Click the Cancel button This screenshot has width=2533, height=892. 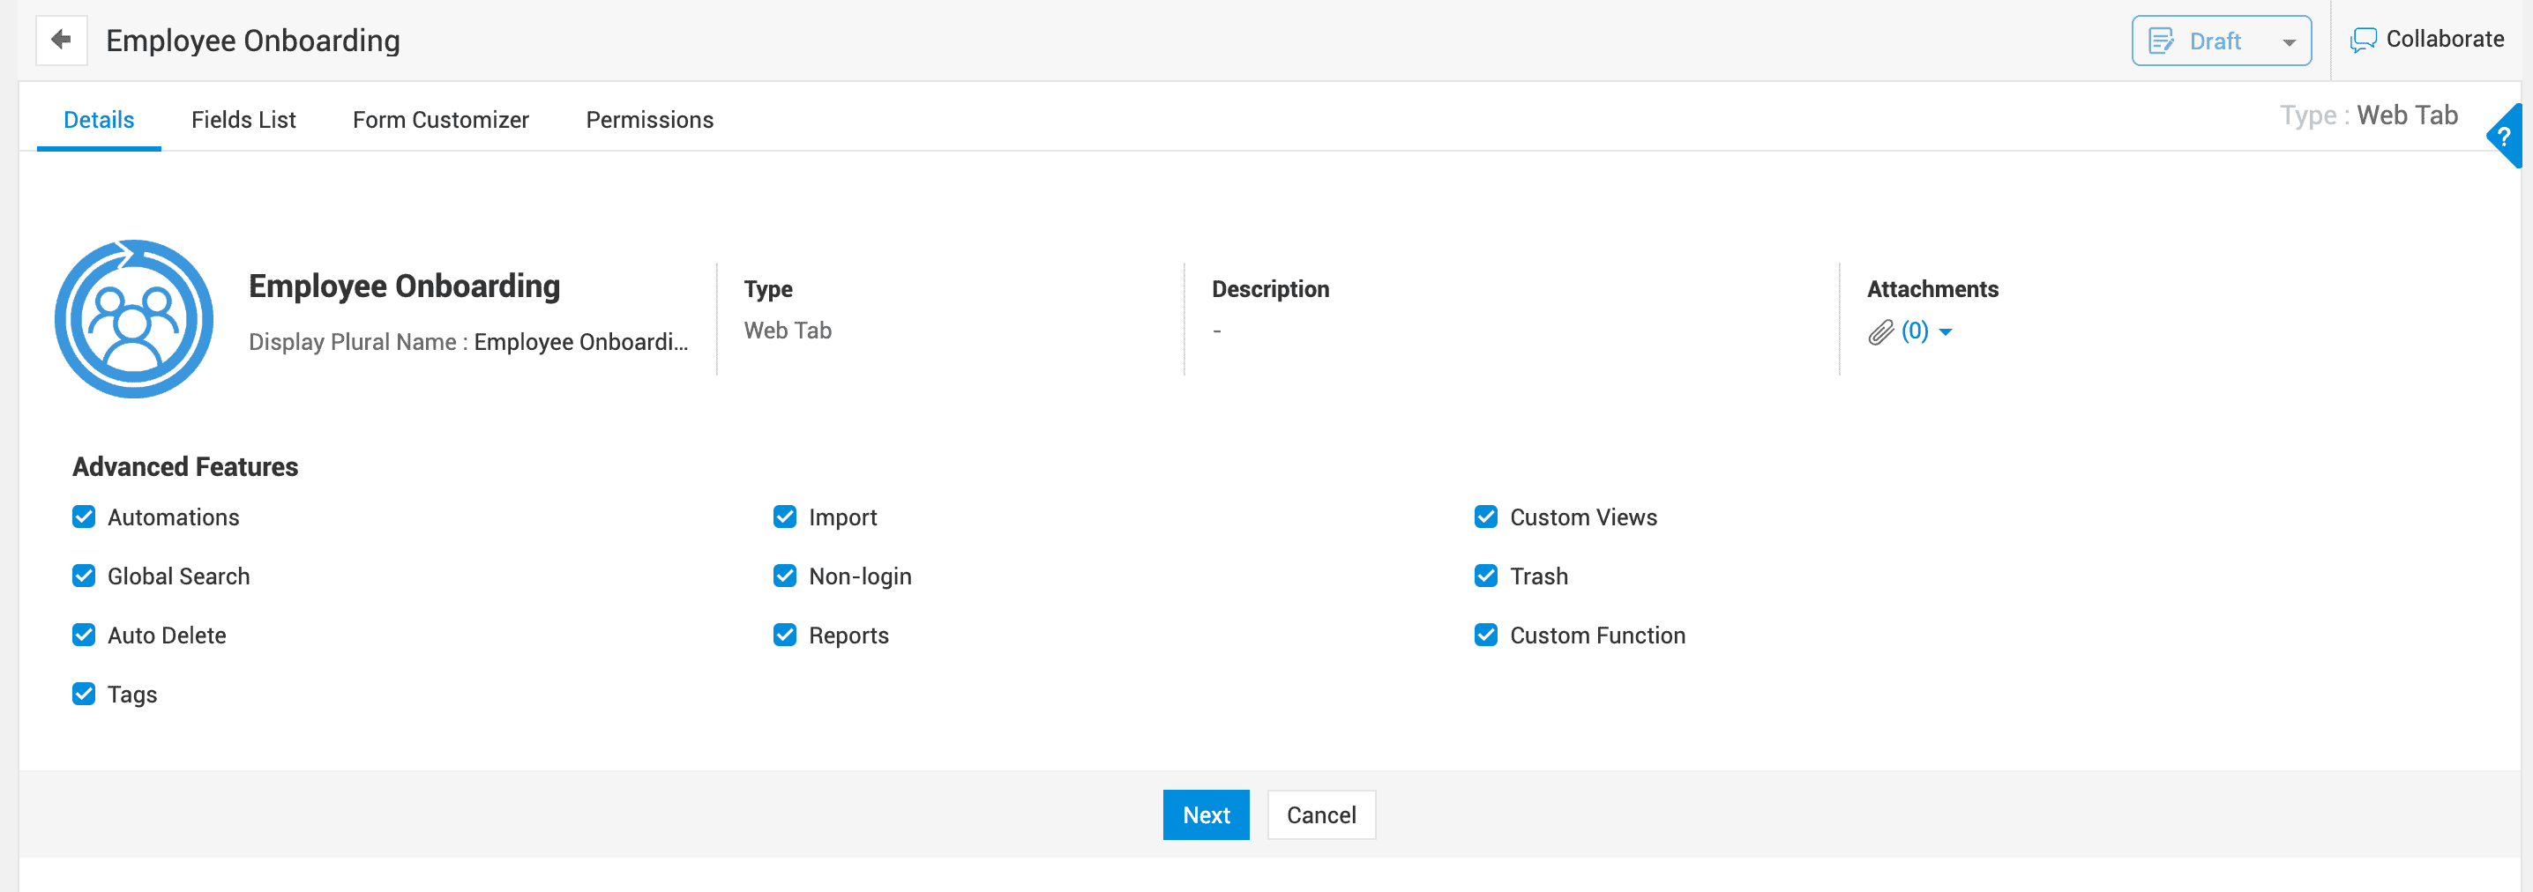[1320, 814]
